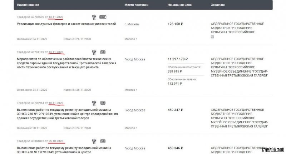The height and width of the screenshot is (154, 286).
Task: Click delivery place 'г. Москва' in first tender
Action: coord(132,24)
